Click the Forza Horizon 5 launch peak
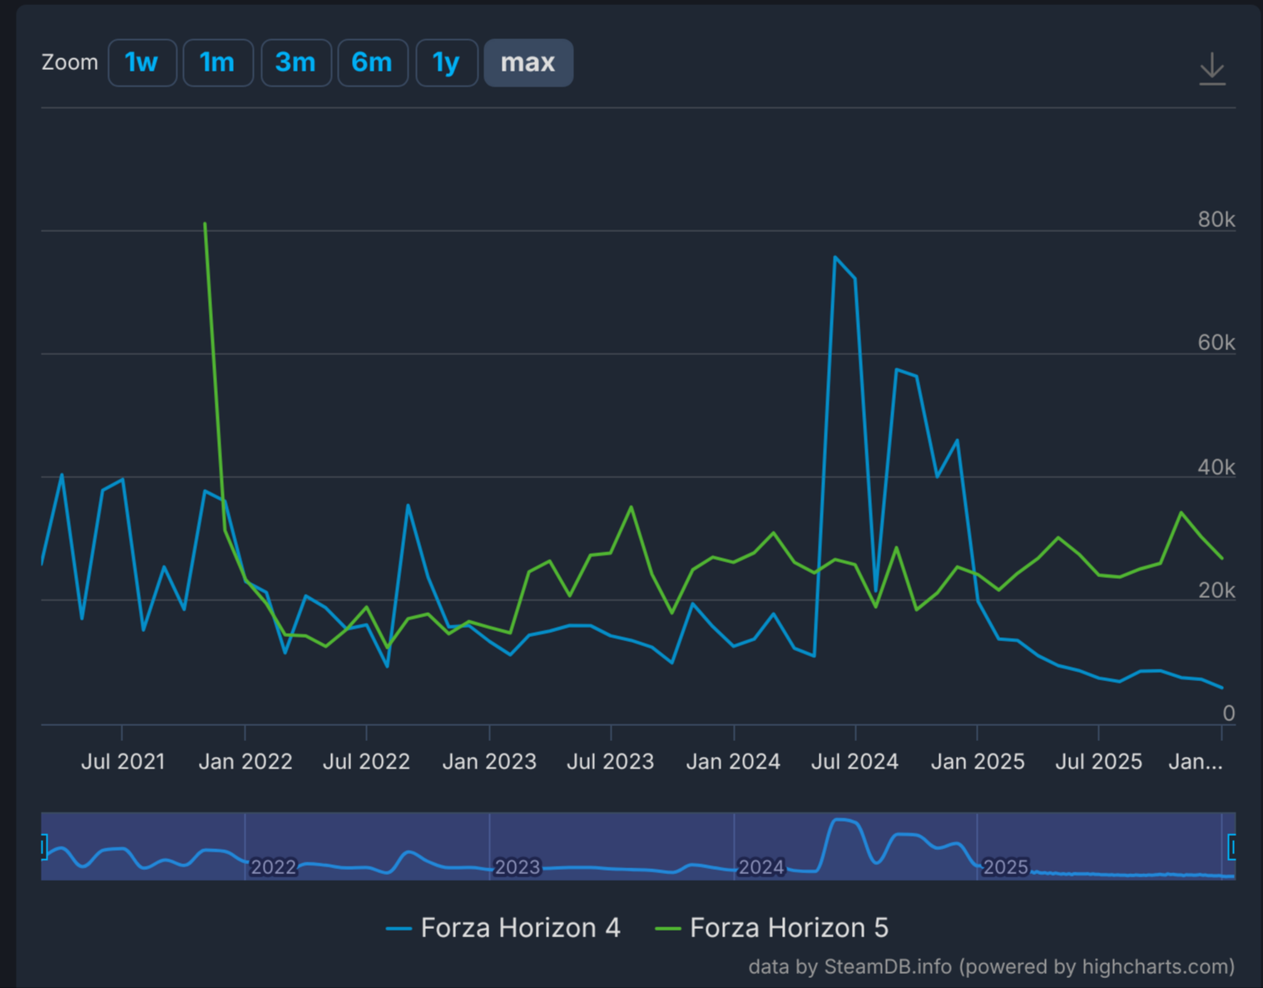Screen dimensions: 1263x988 [205, 223]
